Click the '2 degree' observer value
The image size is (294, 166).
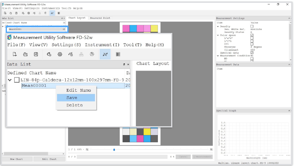coord(256,47)
